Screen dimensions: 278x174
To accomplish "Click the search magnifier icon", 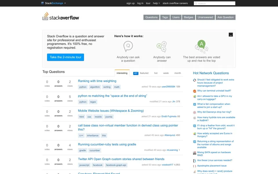I will click(x=196, y=3).
